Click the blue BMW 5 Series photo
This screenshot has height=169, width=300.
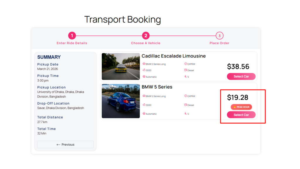tap(120, 101)
